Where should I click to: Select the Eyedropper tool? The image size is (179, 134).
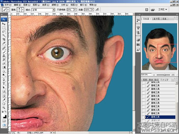point(4,100)
